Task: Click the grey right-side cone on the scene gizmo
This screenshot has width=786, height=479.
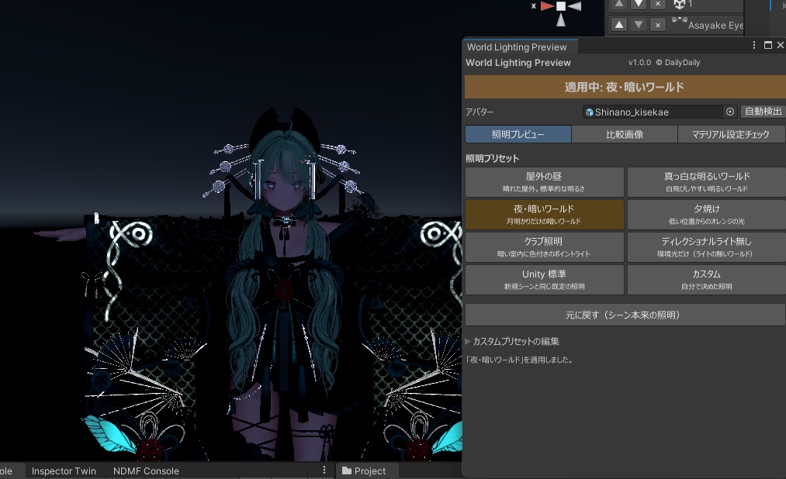Action: (x=574, y=6)
